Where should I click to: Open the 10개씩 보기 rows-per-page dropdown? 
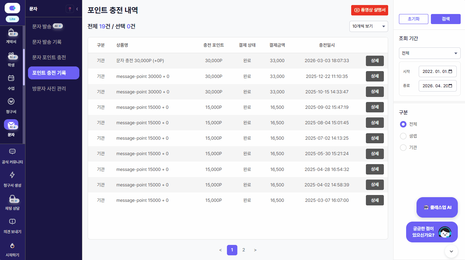369,26
